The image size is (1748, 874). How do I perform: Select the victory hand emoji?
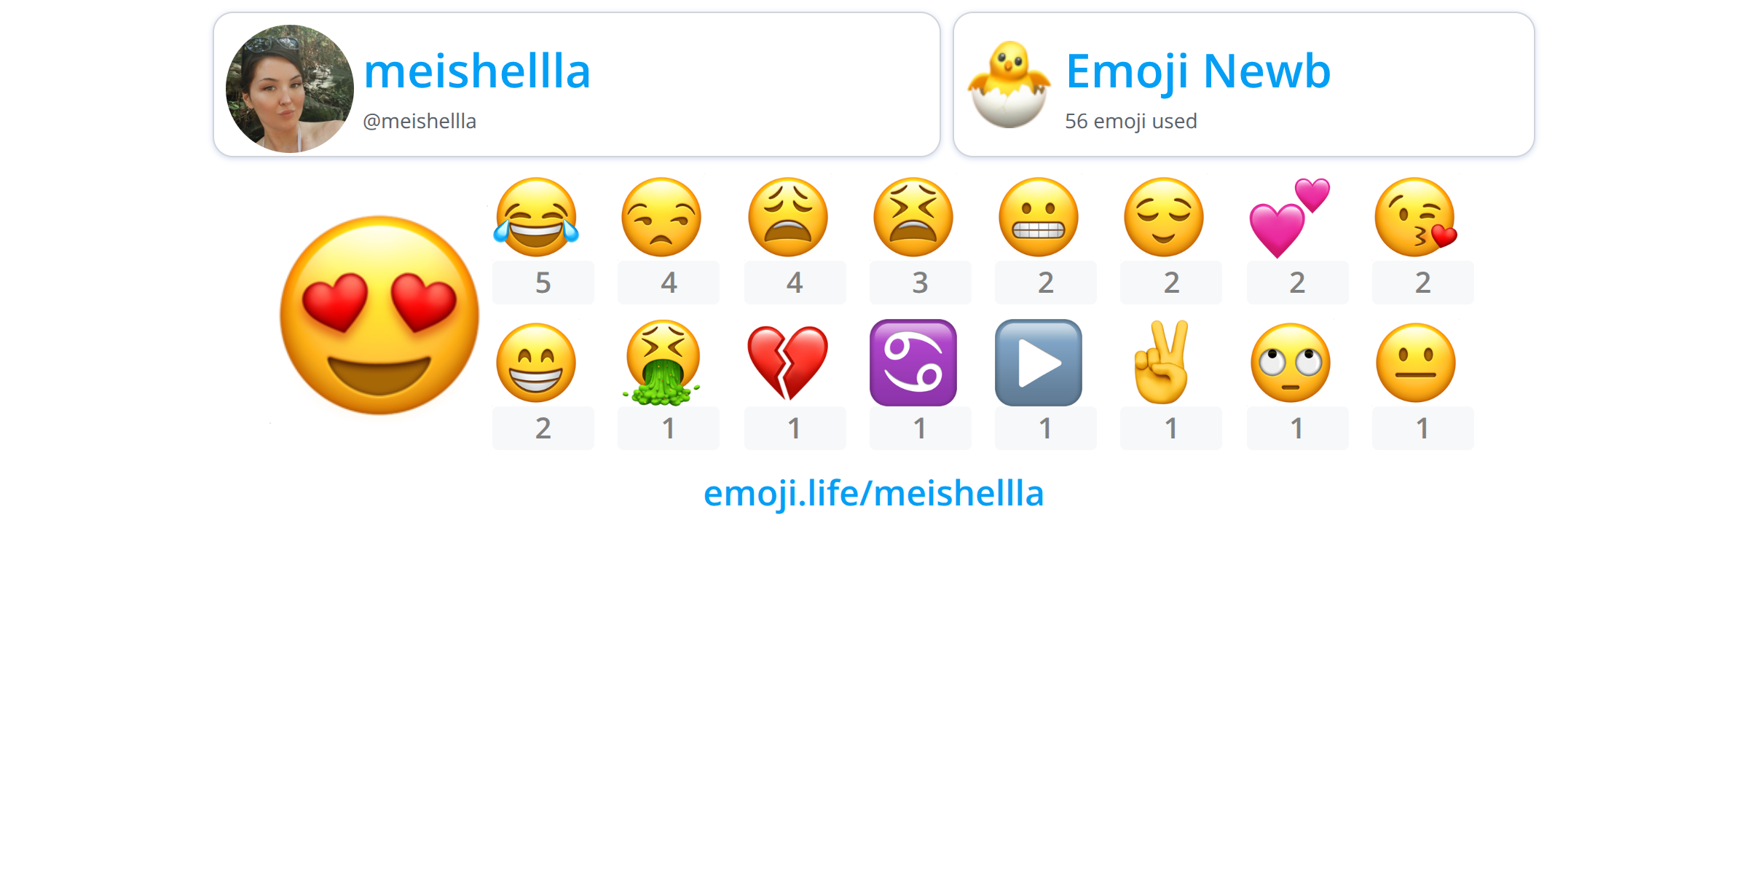click(1162, 363)
